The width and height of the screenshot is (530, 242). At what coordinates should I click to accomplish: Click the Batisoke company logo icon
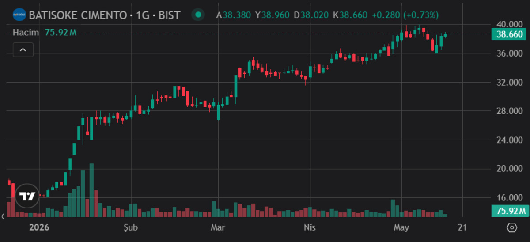(x=19, y=15)
